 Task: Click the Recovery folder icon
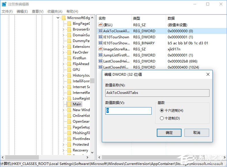69,150
